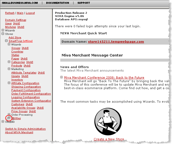The height and width of the screenshot is (144, 172).
Task: Open the States link
Action: pos(15,55)
